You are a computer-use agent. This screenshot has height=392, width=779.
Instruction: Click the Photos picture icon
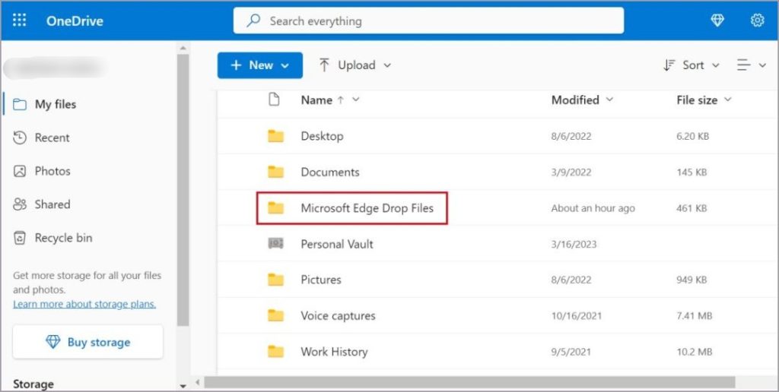tap(19, 171)
